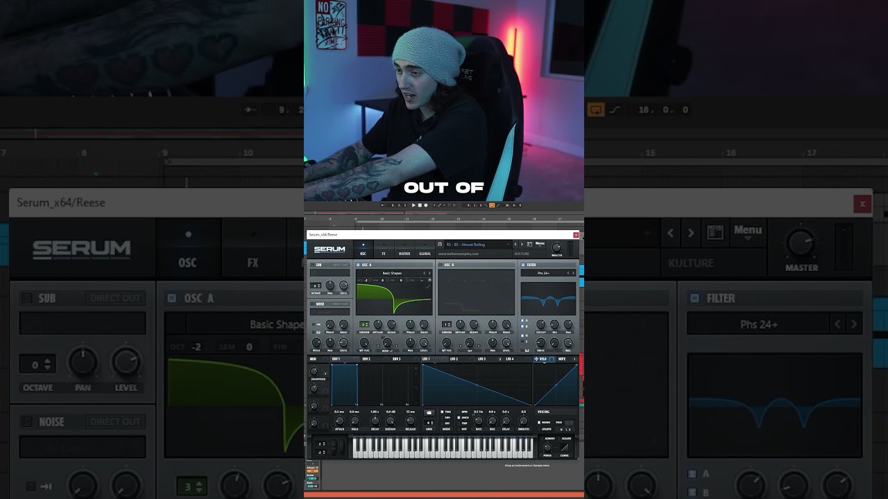Open the wavetable editor pencil icon on OSC A
This screenshot has width=888, height=499.
(x=428, y=286)
